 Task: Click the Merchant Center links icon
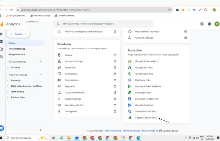(x=130, y=99)
